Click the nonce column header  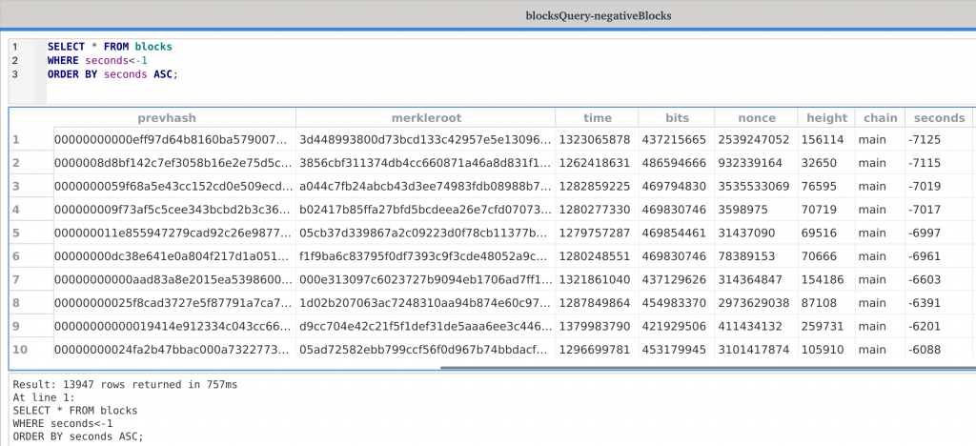[x=756, y=118]
